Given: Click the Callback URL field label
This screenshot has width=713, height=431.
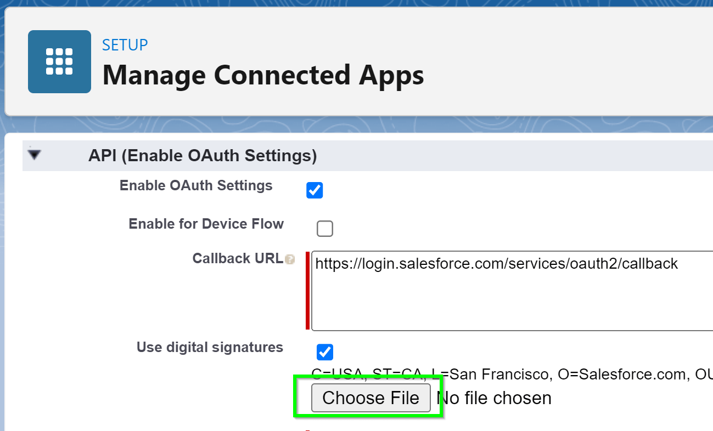Looking at the screenshot, I should (237, 258).
